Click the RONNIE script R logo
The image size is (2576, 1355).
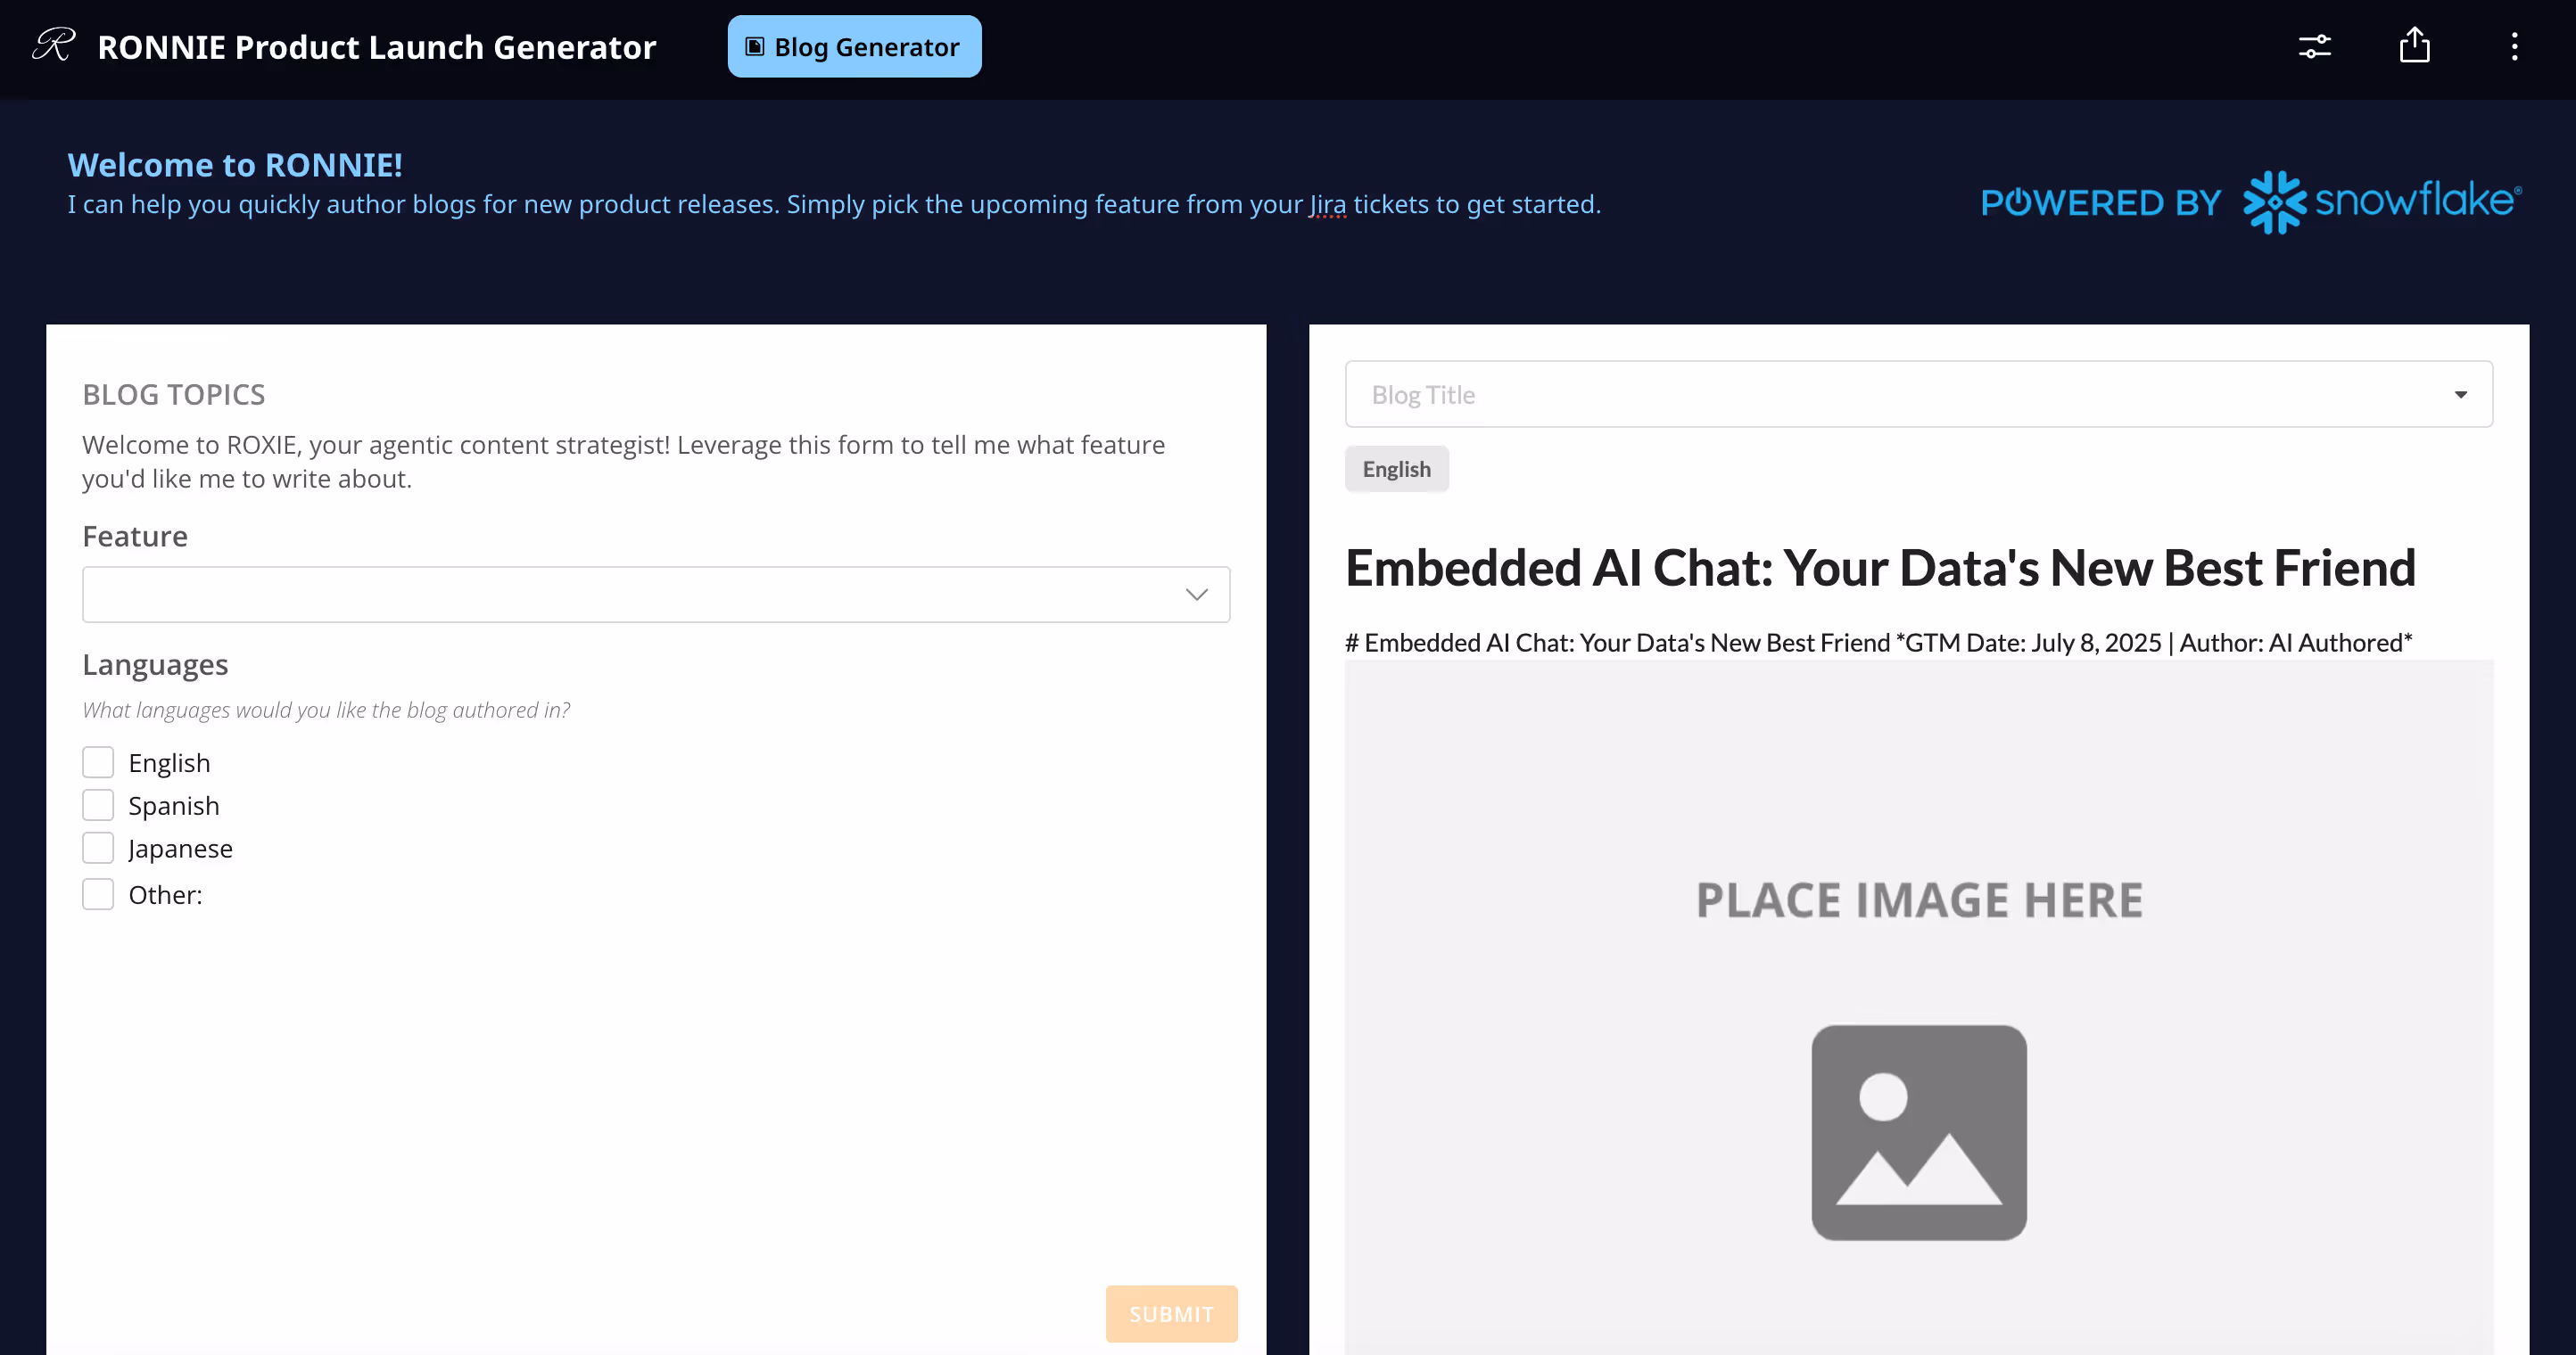53,45
